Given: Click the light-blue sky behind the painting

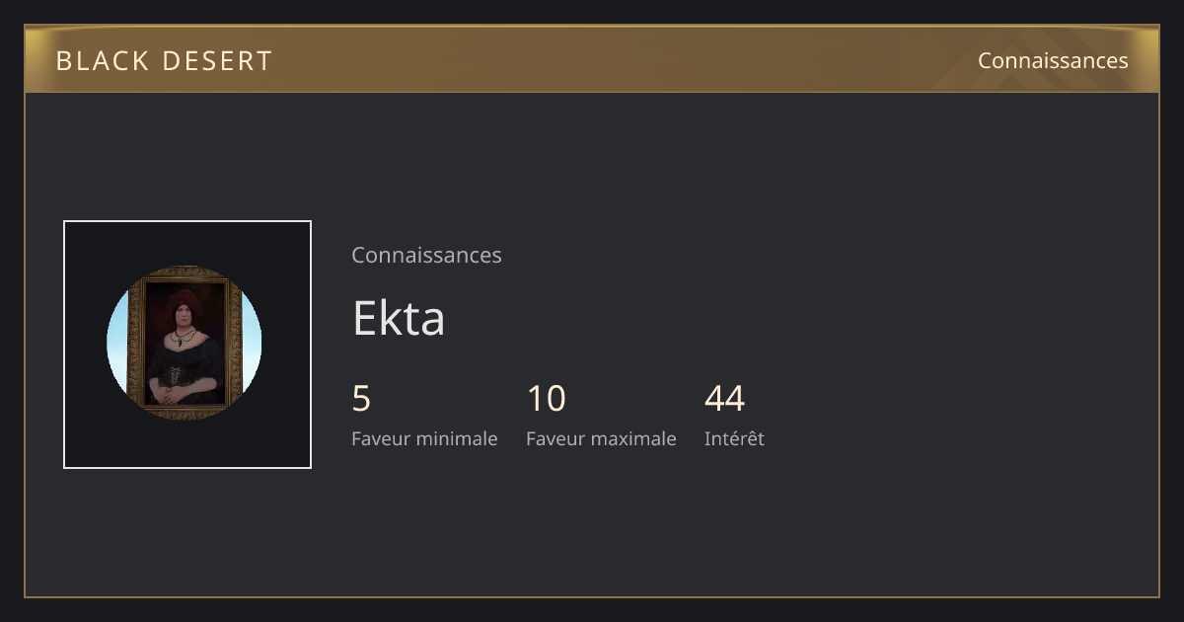Looking at the screenshot, I should [117, 341].
